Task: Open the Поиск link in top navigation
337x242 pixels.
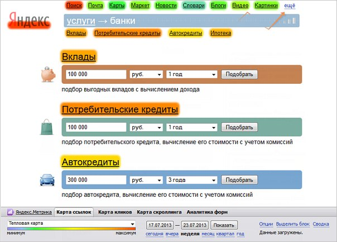Action: 74,6
